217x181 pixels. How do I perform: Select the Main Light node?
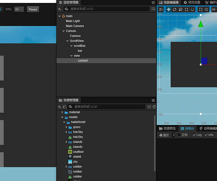[x=72, y=21]
